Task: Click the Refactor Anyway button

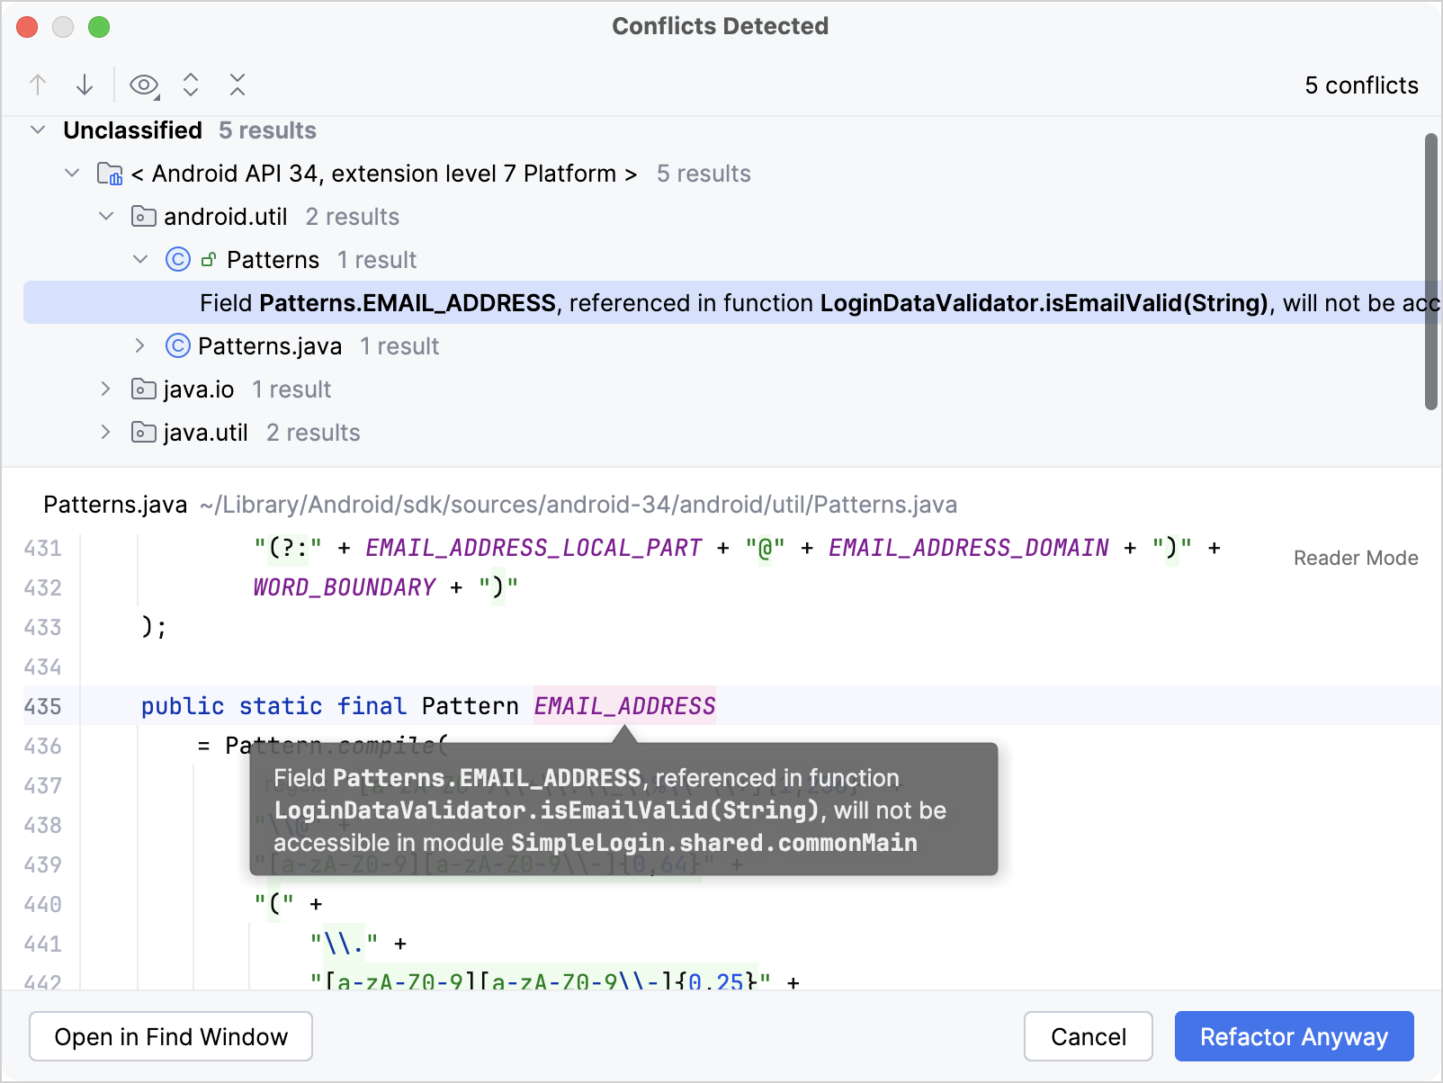Action: [x=1293, y=1036]
